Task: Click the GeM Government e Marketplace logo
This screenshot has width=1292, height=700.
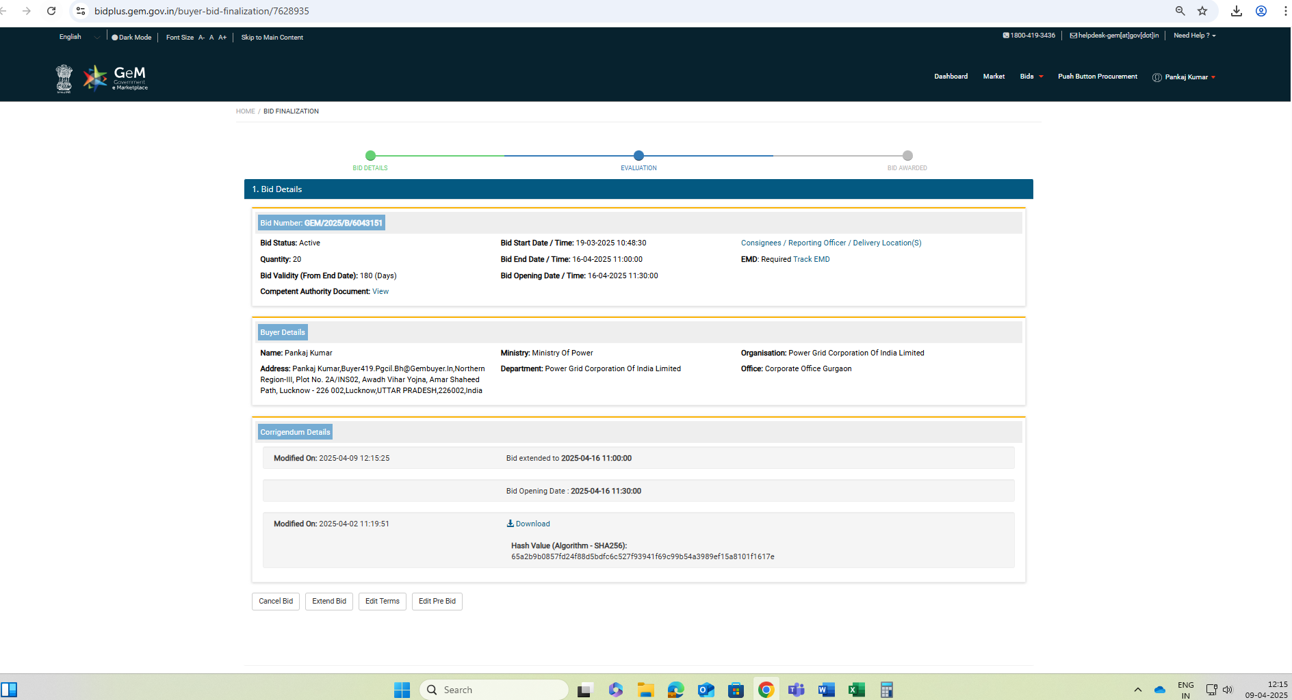Action: (116, 78)
